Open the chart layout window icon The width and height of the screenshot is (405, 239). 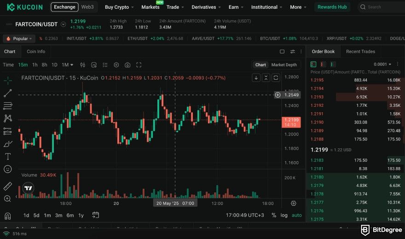[x=282, y=52]
